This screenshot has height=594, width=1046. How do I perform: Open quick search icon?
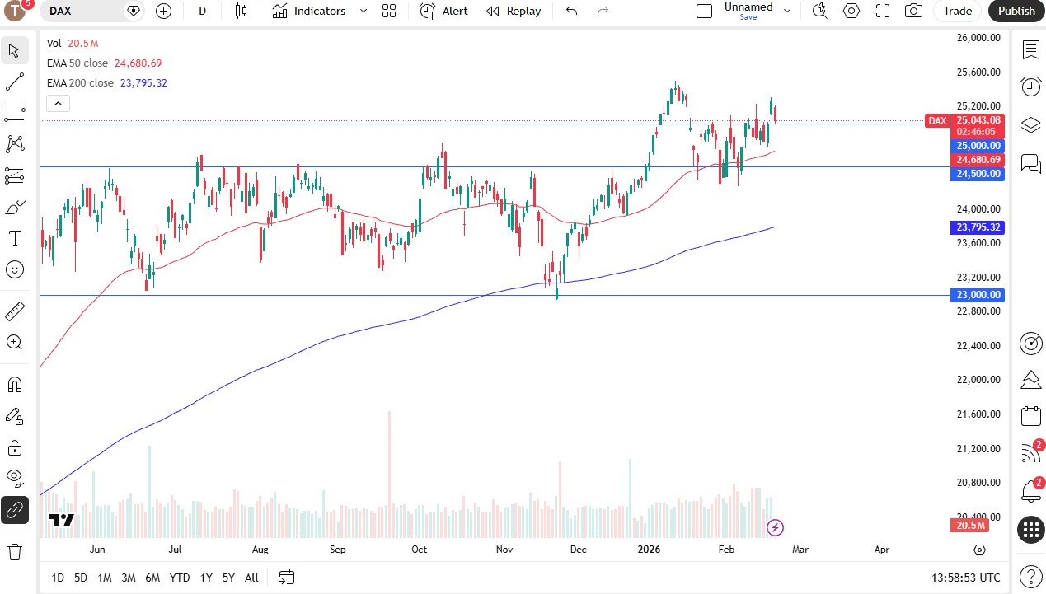click(819, 11)
